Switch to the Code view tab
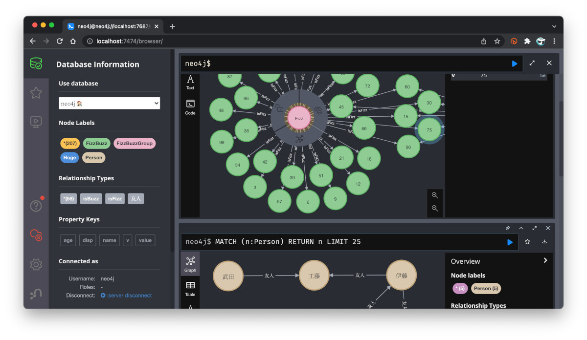Viewport: 587px width, 340px height. tap(190, 107)
